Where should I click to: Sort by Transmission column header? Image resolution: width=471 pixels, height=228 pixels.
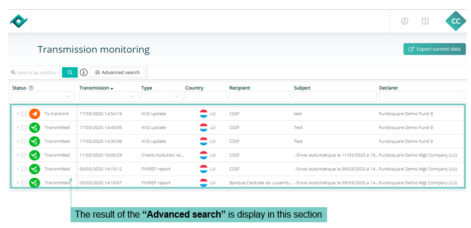tap(96, 88)
